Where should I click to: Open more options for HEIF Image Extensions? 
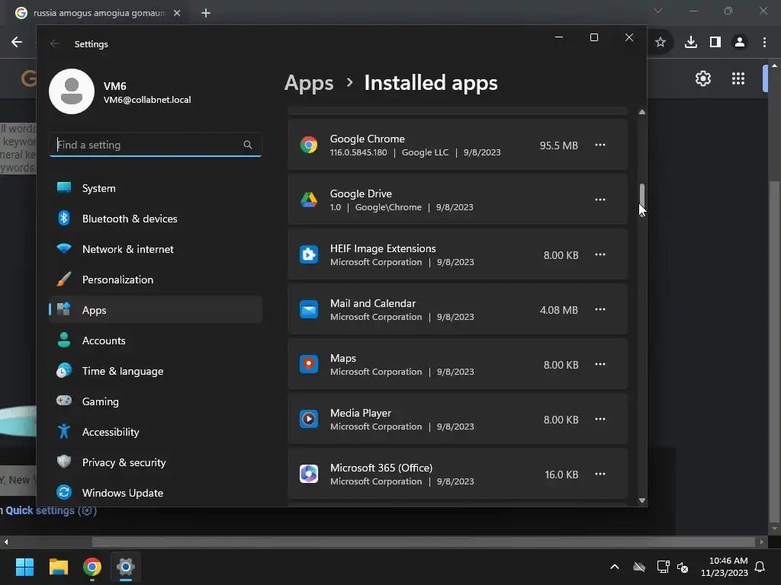point(600,254)
